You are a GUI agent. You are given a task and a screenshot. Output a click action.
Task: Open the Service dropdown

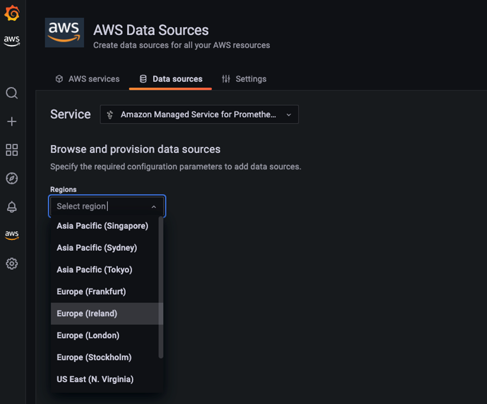click(199, 114)
